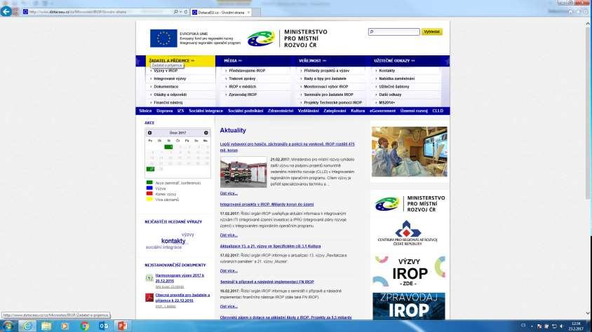The width and height of the screenshot is (592, 332).
Task: Open Internet Explorer from taskbar
Action: 27,326
